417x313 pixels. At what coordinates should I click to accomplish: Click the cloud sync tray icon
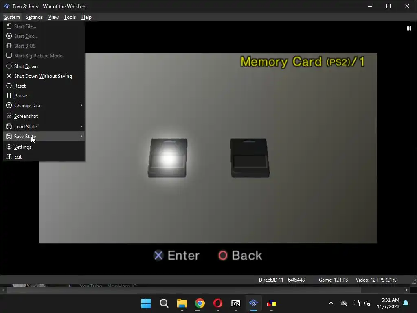coord(344,303)
